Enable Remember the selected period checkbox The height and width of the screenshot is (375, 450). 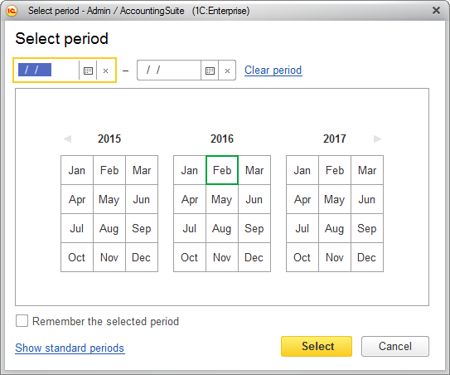tap(22, 321)
